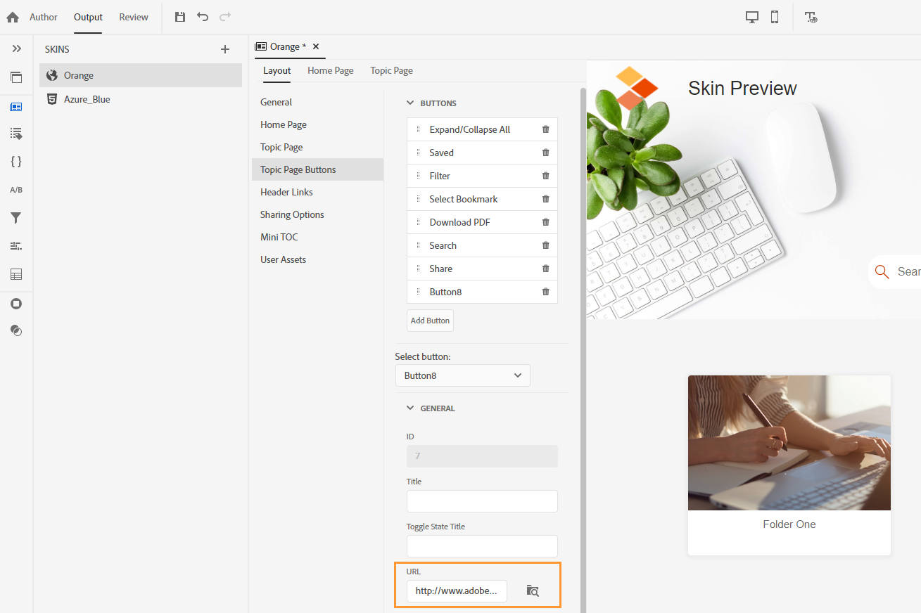Delete the Saved button entry

click(x=545, y=153)
